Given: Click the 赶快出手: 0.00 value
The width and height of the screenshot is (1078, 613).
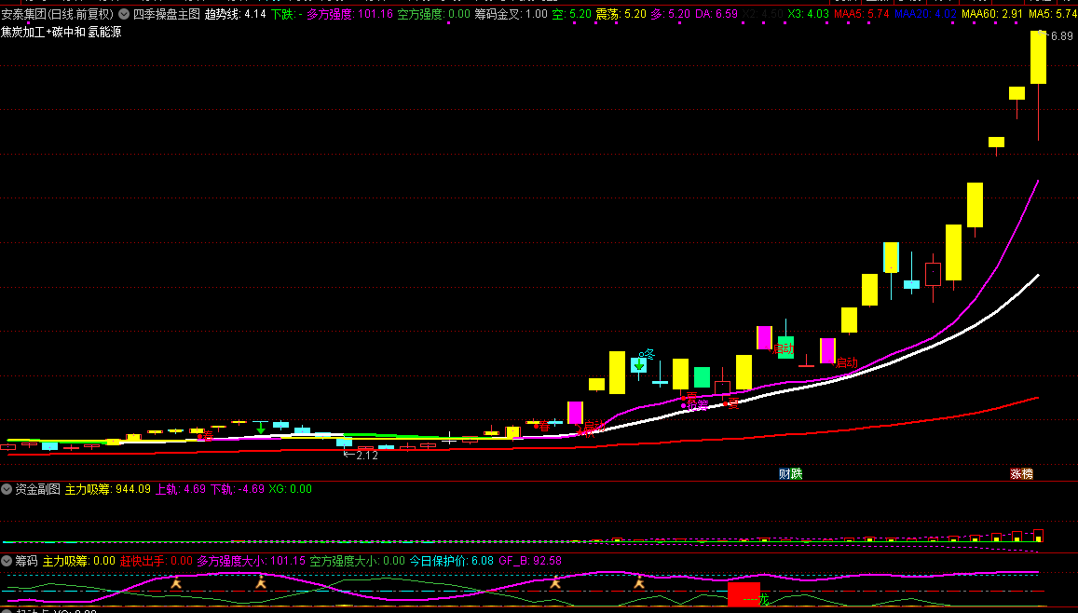Looking at the screenshot, I should (156, 561).
